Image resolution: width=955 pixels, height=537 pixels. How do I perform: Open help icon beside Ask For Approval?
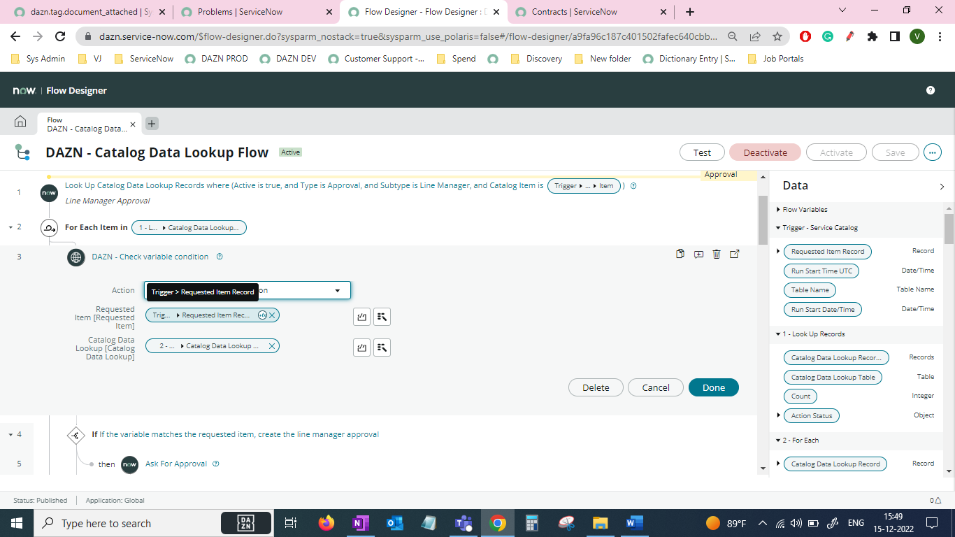tap(215, 464)
